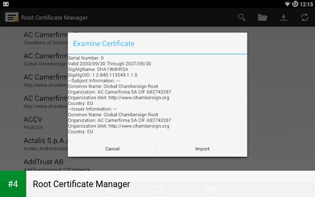Viewport: 315px width, 197px height.
Task: Tap the Wi-Fi status icon
Action: [x=287, y=4]
